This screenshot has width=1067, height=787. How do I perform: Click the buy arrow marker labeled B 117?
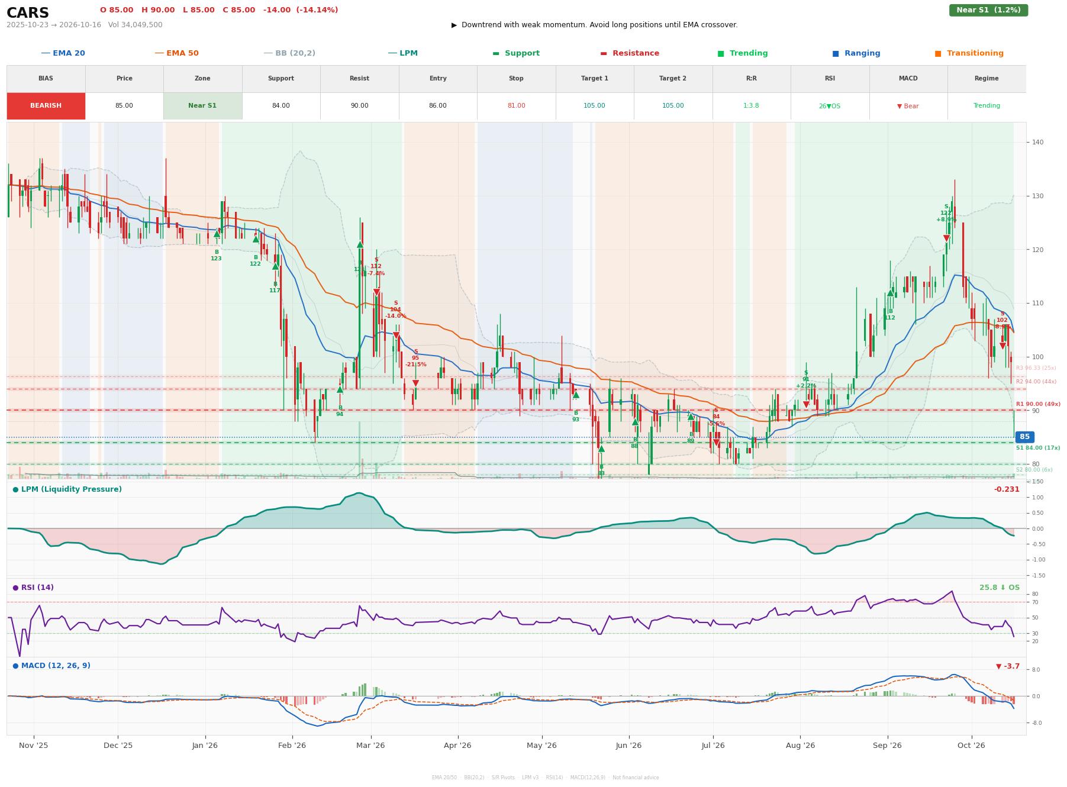coord(275,266)
